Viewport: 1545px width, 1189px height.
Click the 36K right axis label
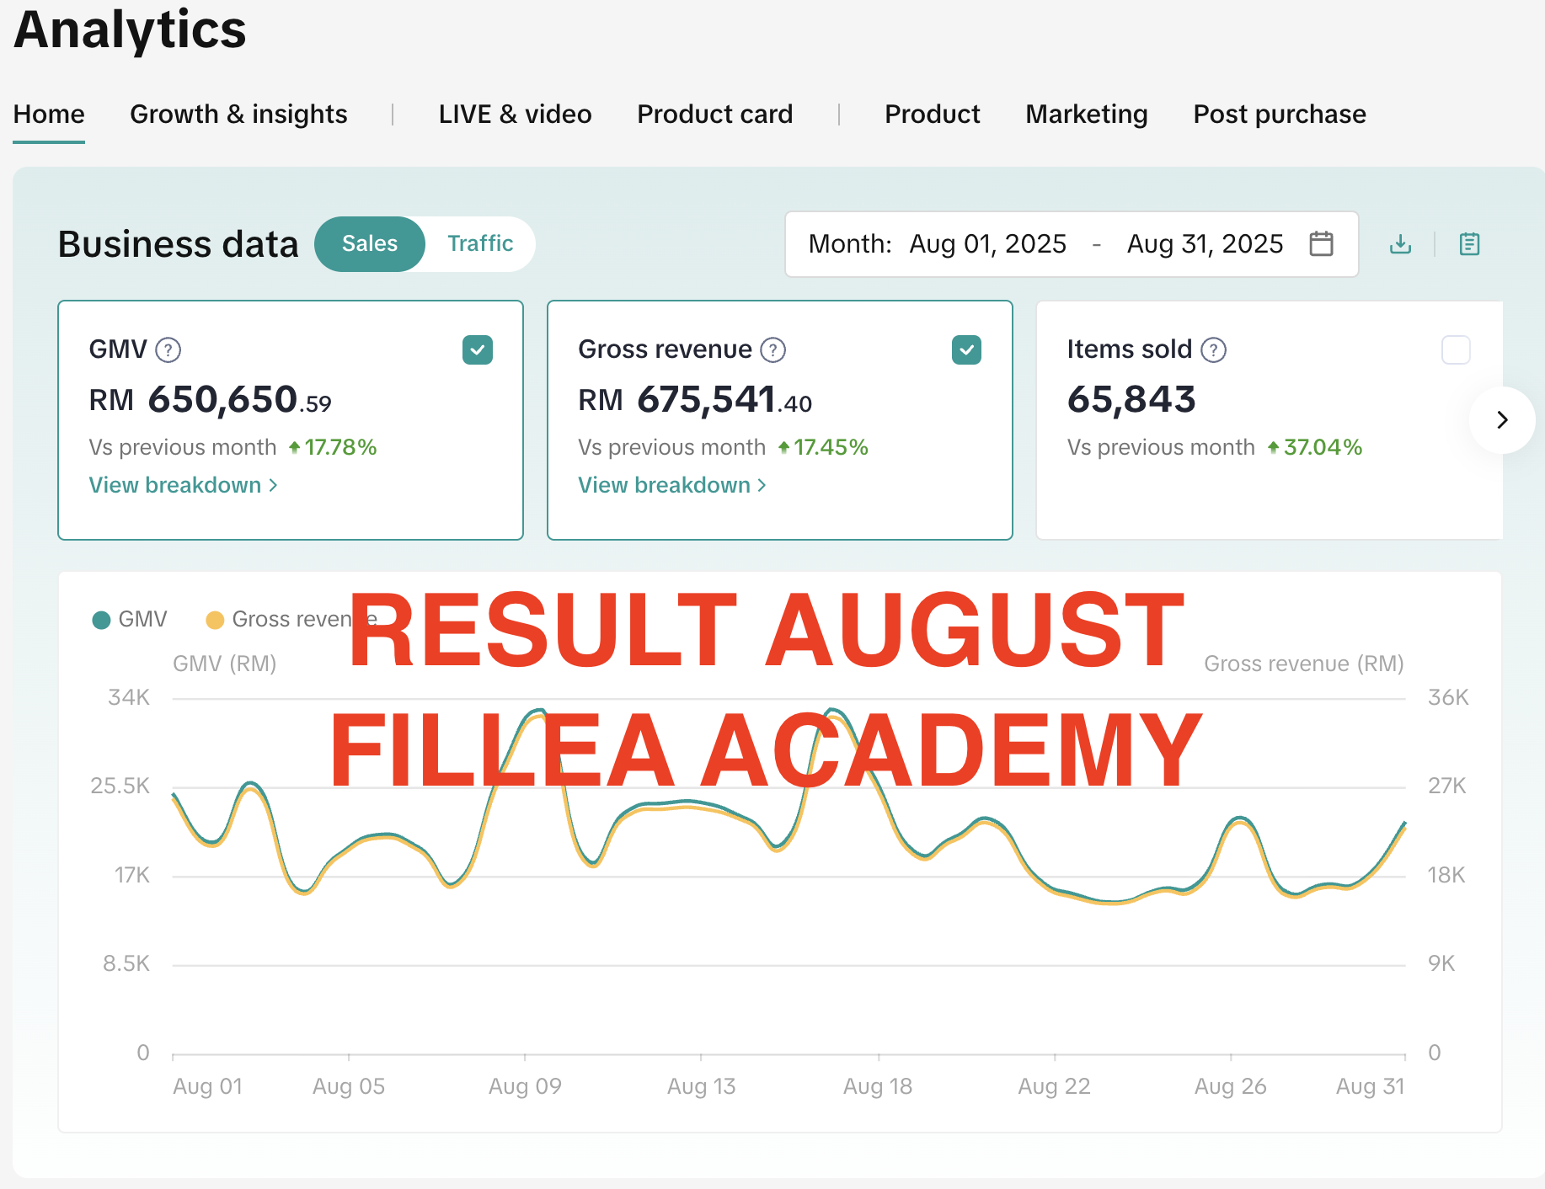click(1448, 697)
